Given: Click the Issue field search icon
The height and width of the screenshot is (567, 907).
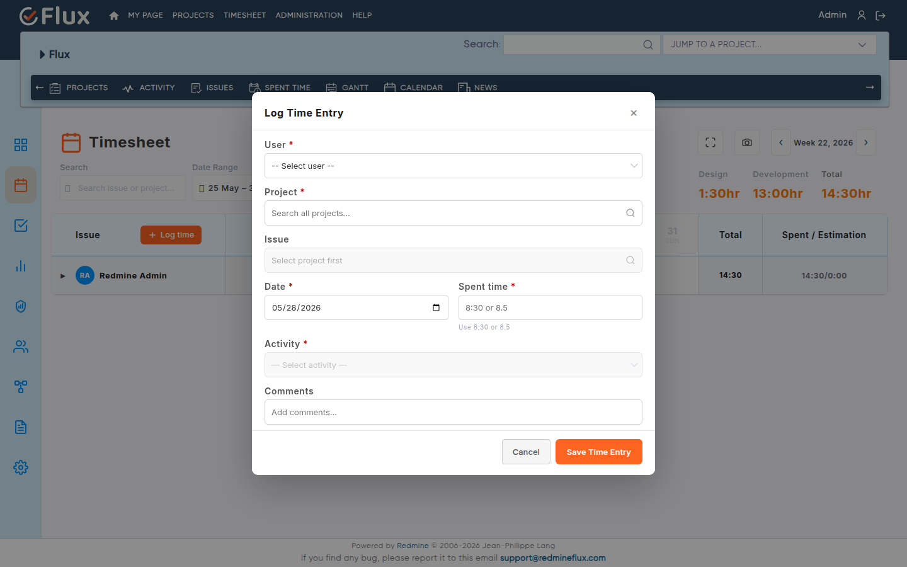Looking at the screenshot, I should tap(630, 260).
